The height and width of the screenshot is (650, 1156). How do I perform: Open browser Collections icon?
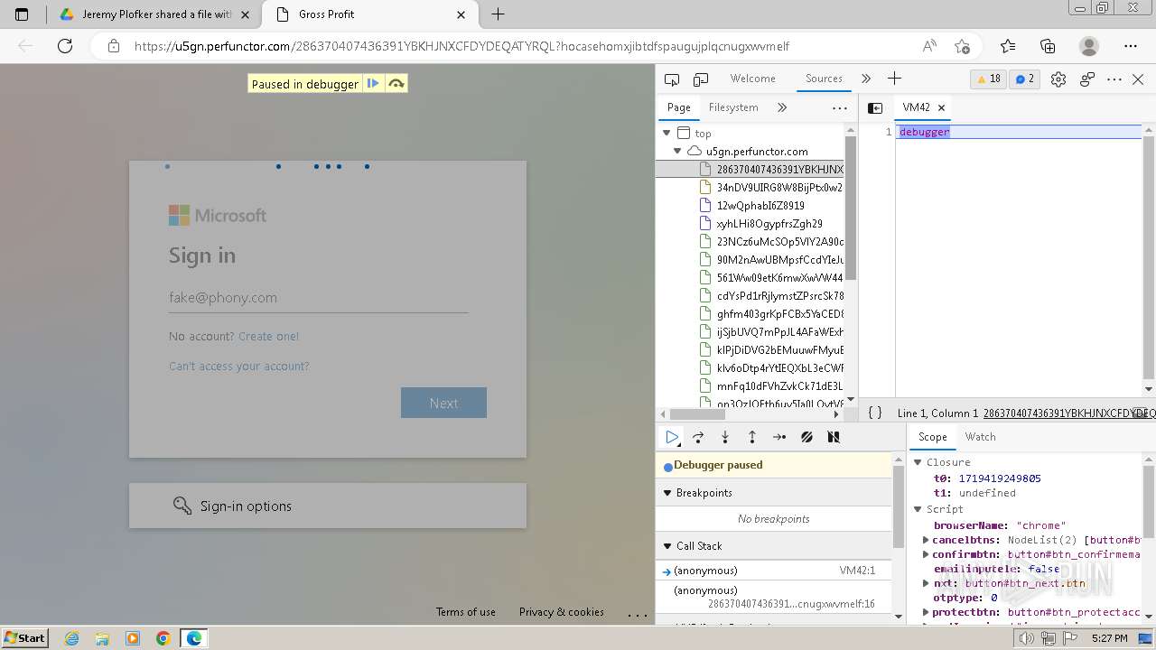(x=1048, y=46)
